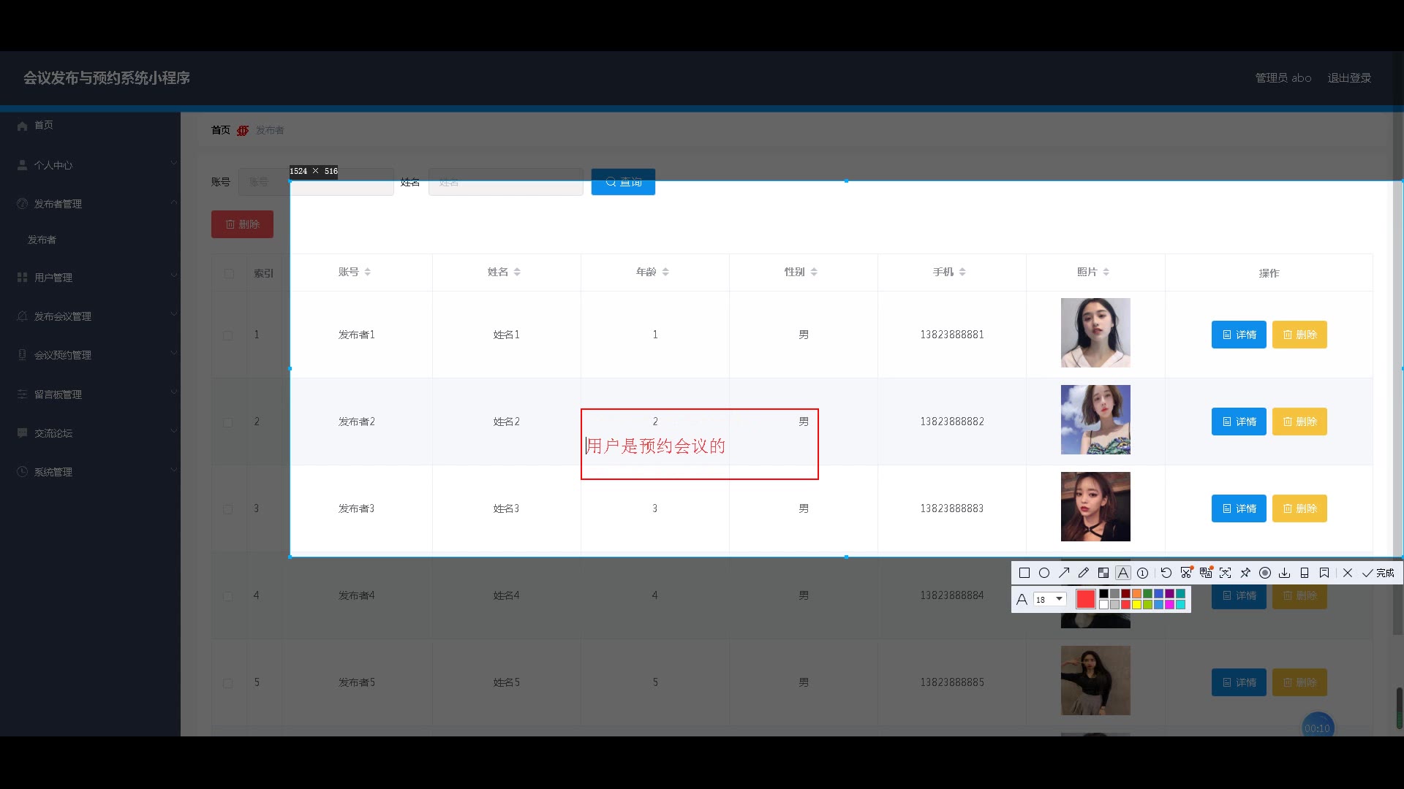Select the text annotation tool

pos(1123,573)
